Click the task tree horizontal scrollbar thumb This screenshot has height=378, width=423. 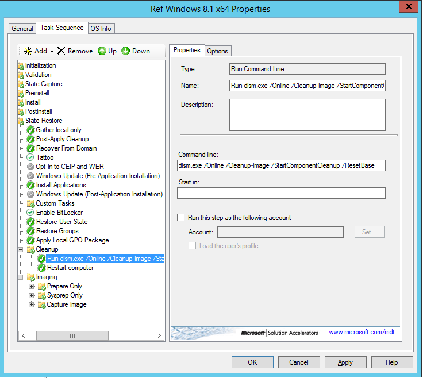(x=72, y=335)
